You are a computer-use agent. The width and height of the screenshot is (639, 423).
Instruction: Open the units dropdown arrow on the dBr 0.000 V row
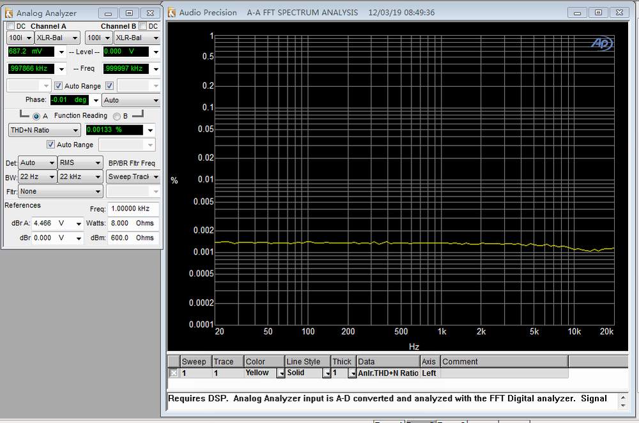[79, 239]
